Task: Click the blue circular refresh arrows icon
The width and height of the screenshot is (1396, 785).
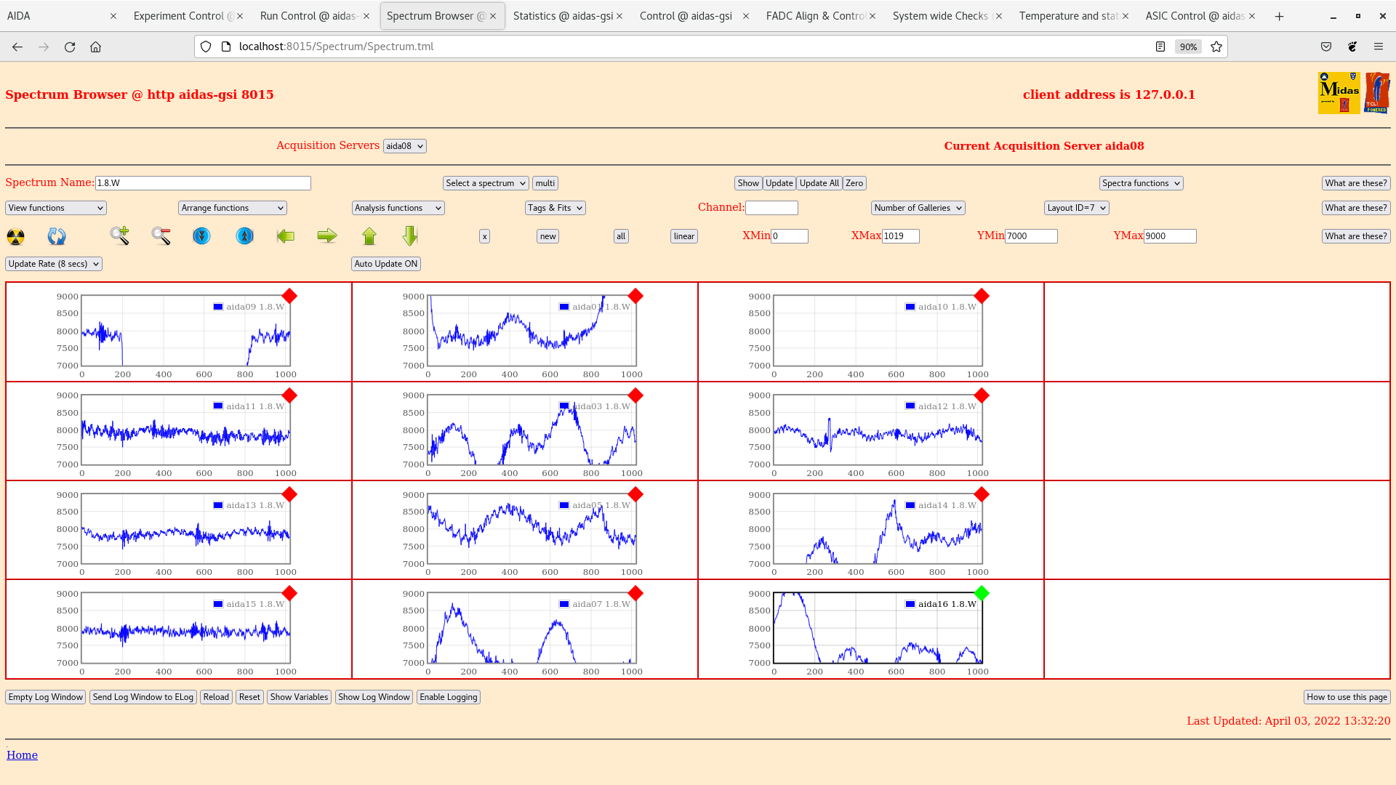Action: tap(56, 236)
